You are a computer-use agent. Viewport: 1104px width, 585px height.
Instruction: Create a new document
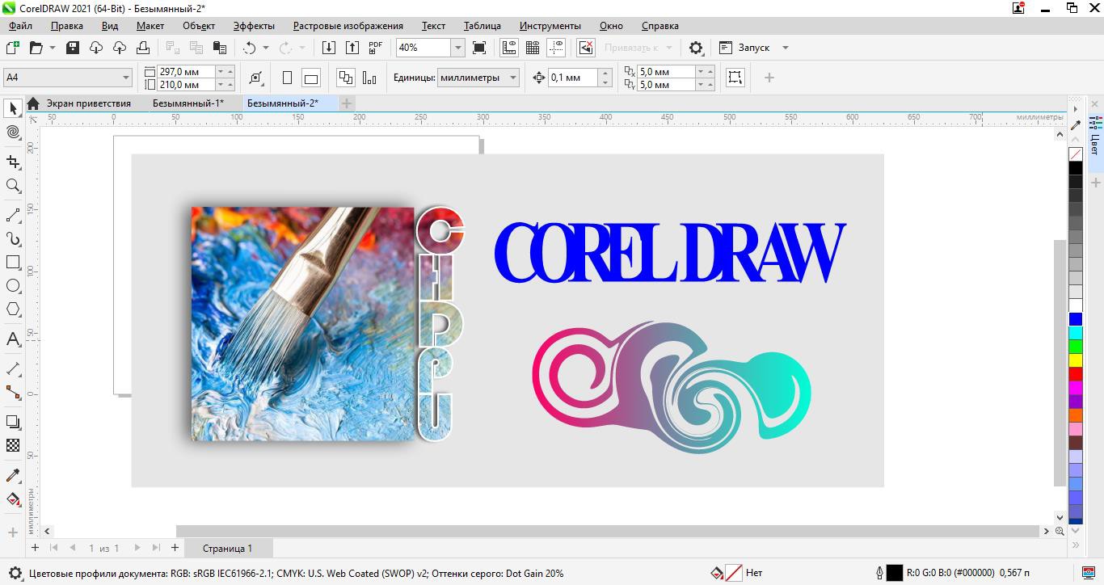12,48
